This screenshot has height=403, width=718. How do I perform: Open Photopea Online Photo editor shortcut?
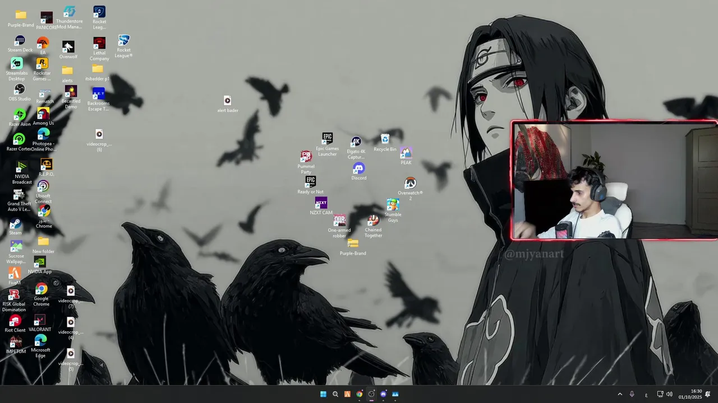coord(43,140)
